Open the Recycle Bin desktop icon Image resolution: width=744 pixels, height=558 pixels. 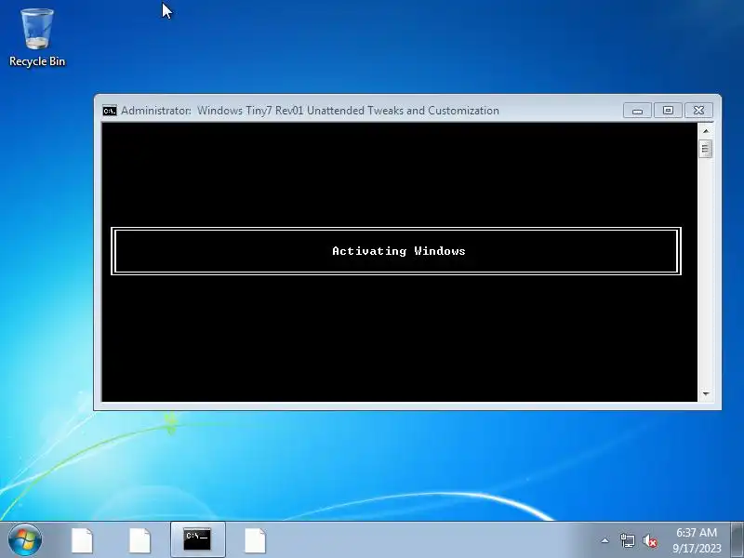pyautogui.click(x=37, y=38)
